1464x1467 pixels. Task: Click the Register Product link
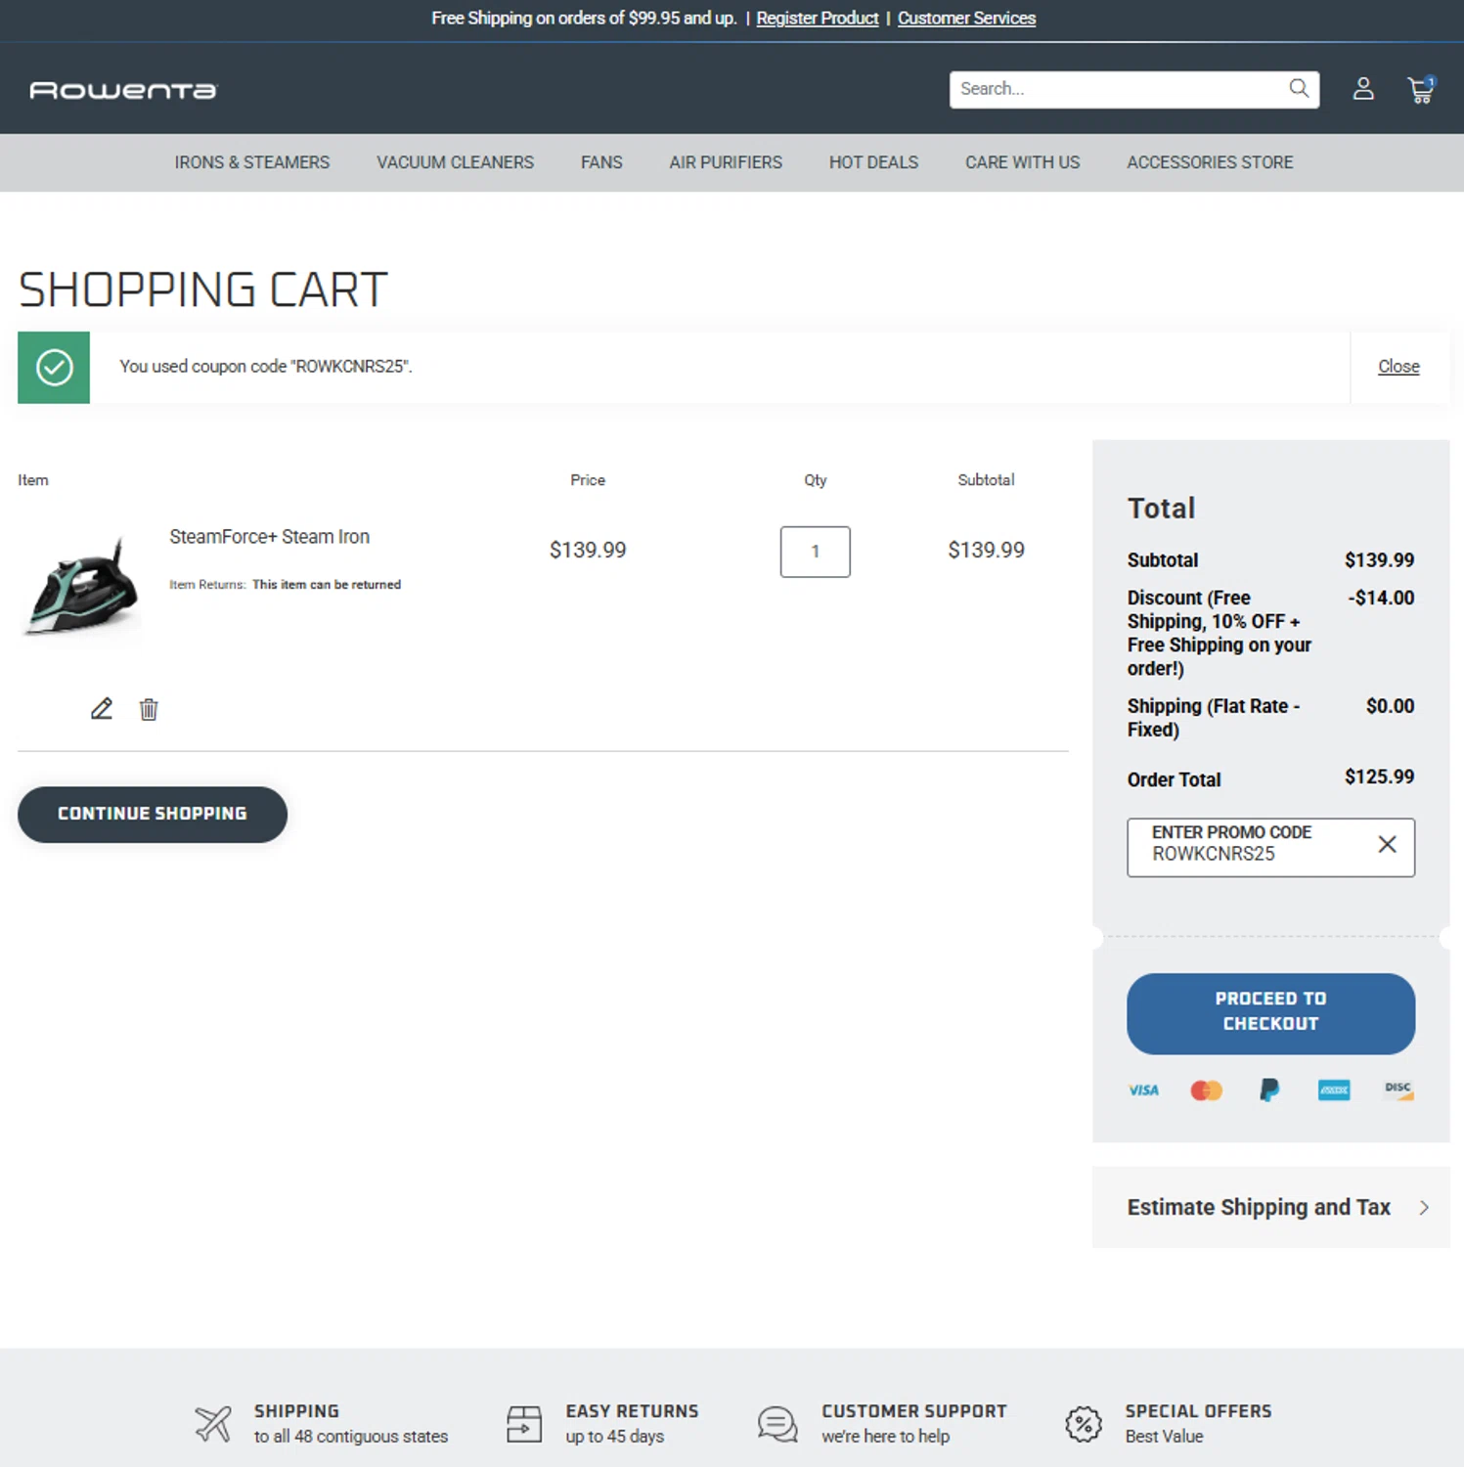coord(818,18)
